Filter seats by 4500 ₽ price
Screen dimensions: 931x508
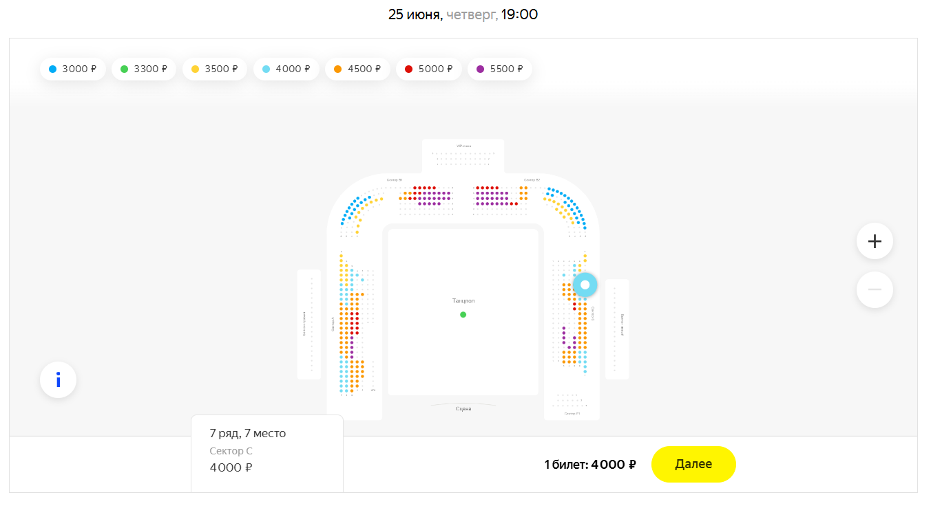click(x=357, y=69)
